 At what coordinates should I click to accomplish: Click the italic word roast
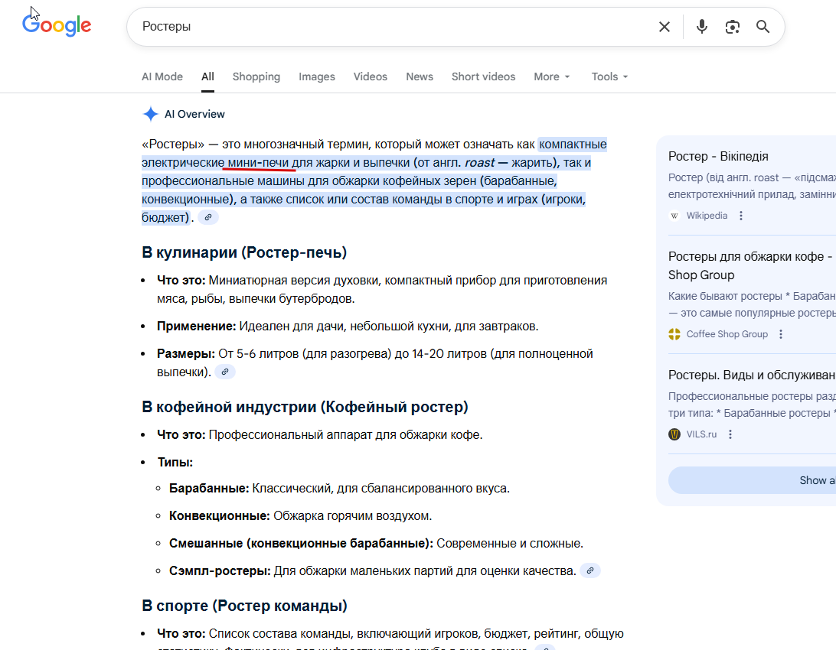pyautogui.click(x=479, y=162)
